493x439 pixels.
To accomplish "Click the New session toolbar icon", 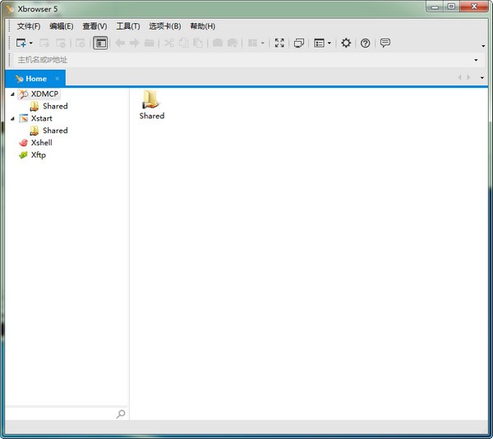I will point(21,43).
